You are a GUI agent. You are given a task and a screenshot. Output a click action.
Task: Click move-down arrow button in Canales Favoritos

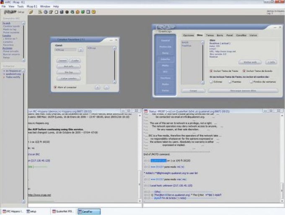pyautogui.click(x=106, y=87)
